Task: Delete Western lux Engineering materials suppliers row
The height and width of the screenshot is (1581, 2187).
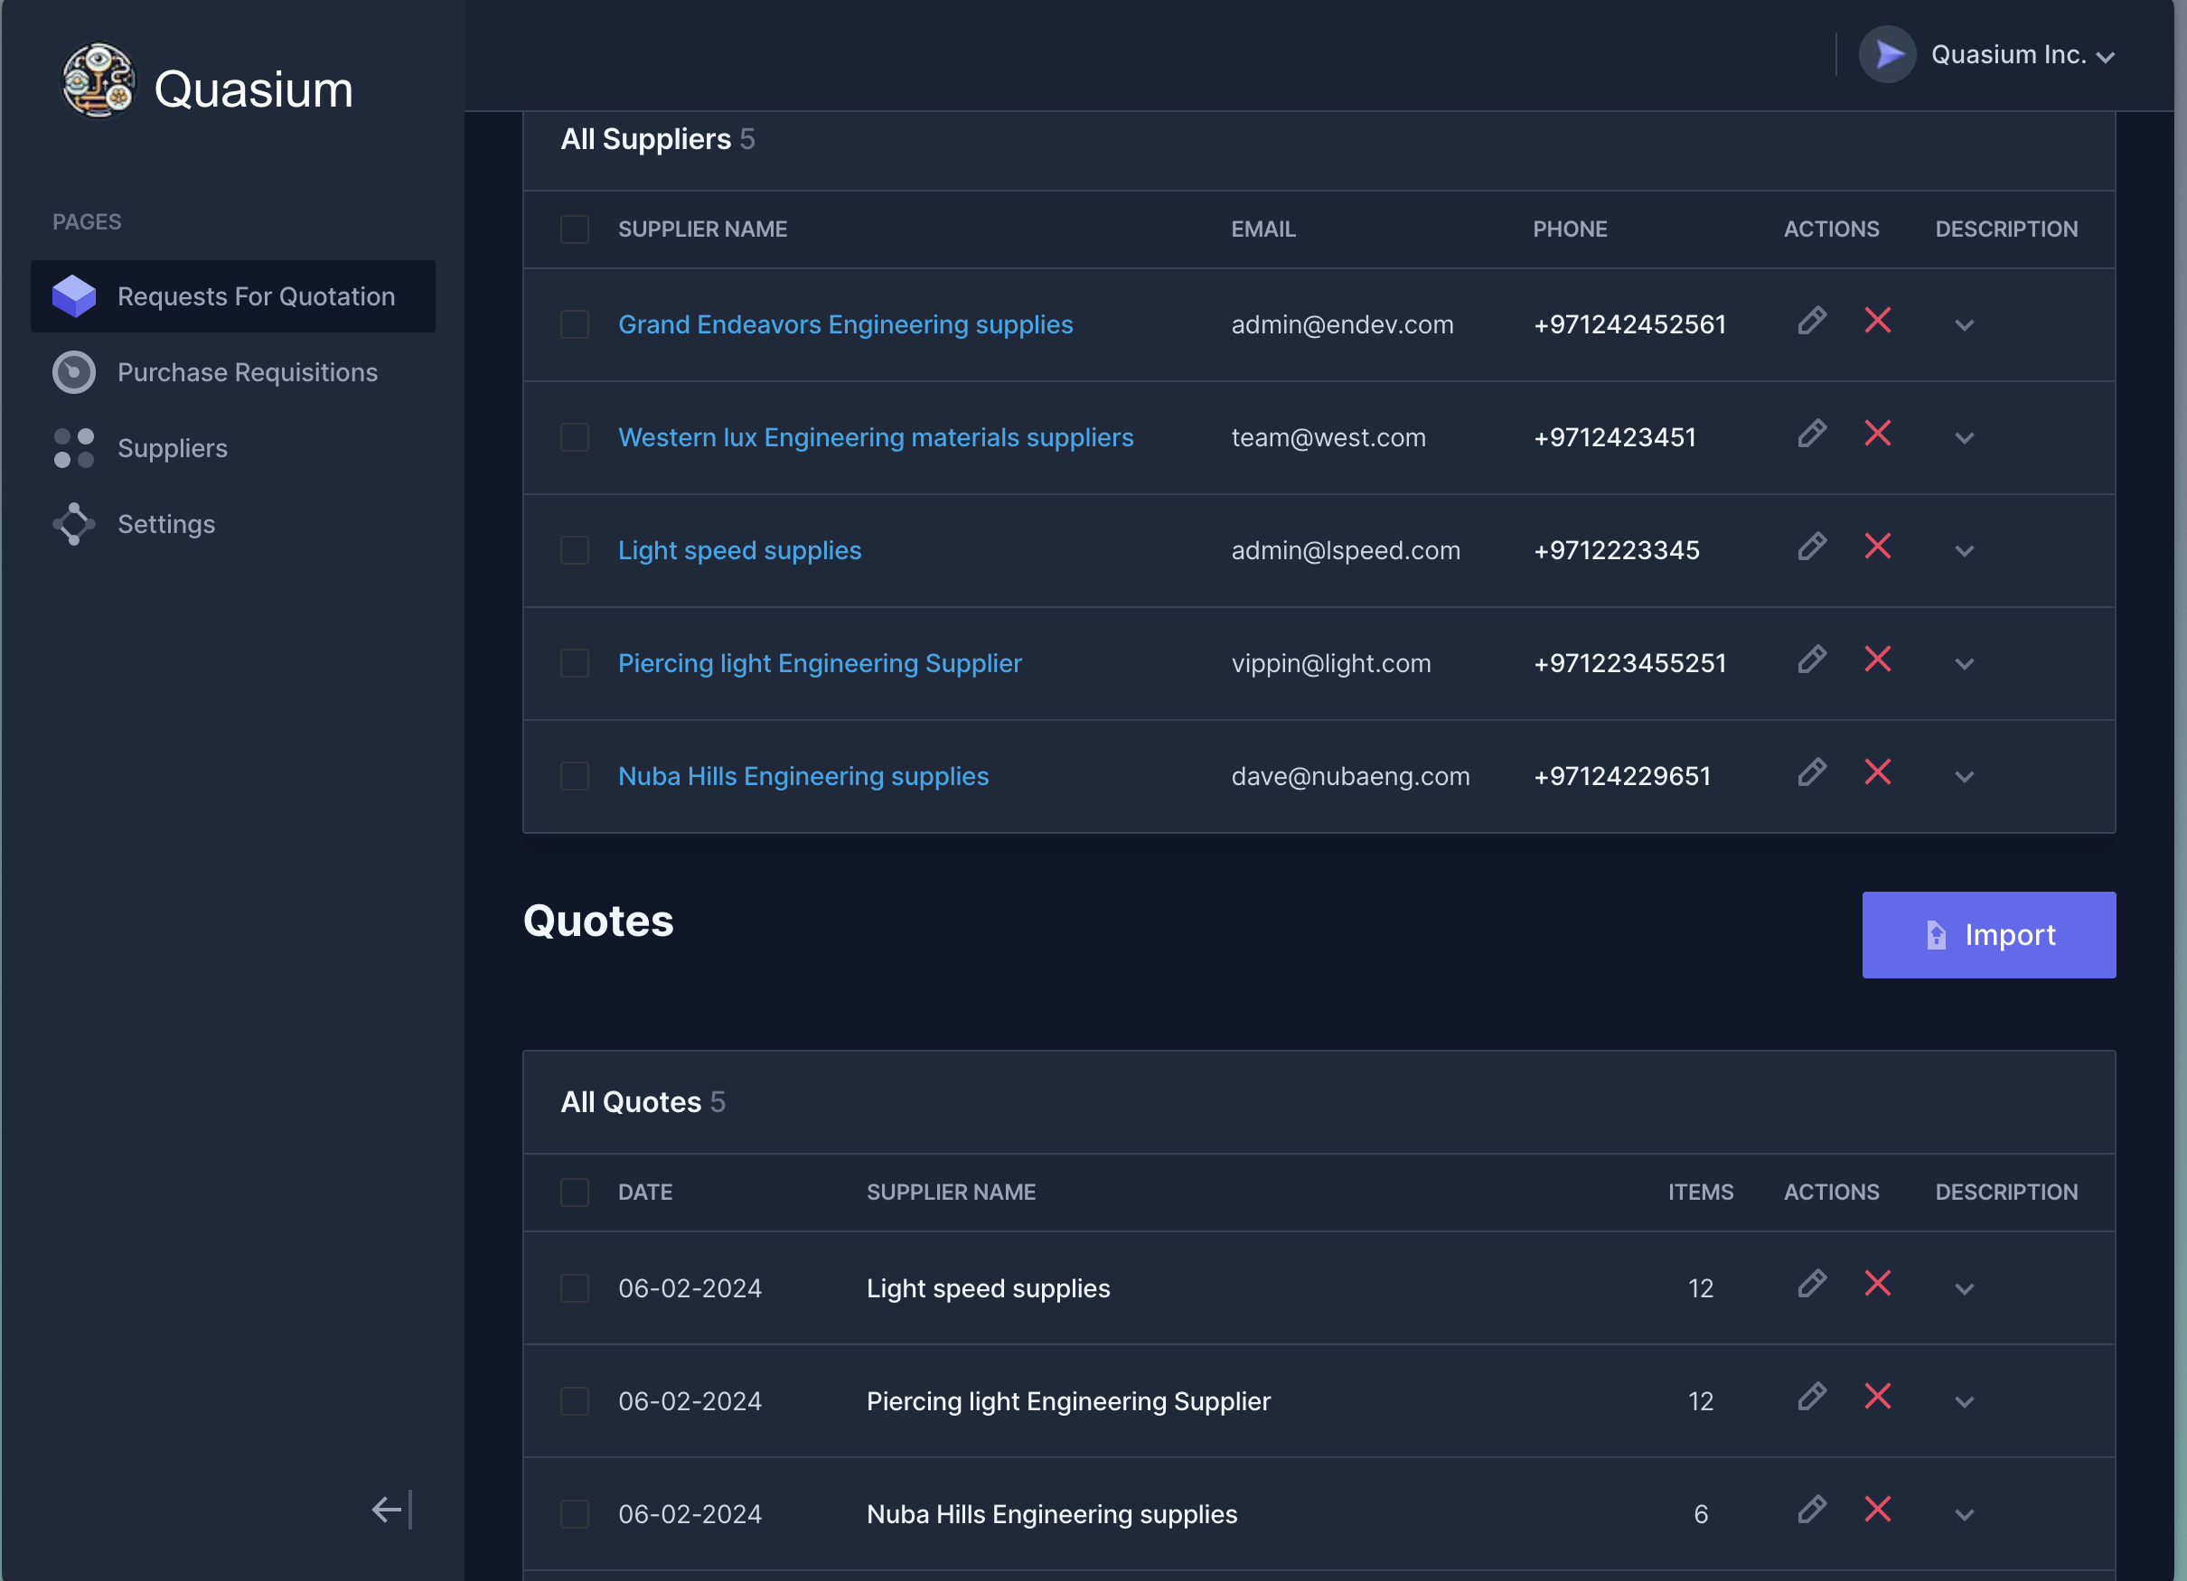Action: pyautogui.click(x=1876, y=434)
